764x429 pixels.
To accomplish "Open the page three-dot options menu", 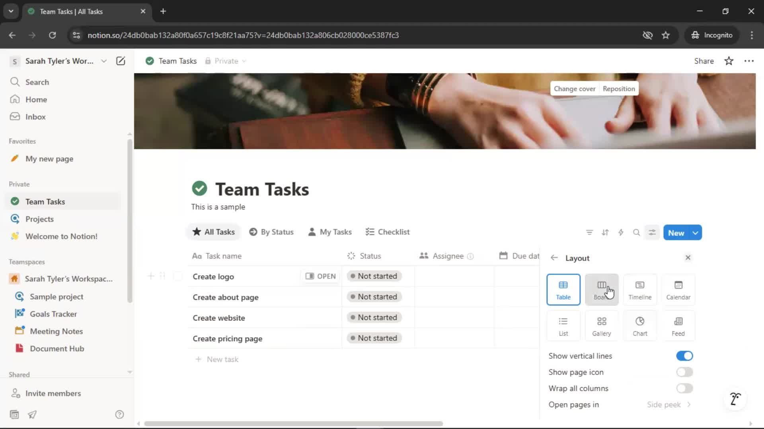I will point(749,61).
